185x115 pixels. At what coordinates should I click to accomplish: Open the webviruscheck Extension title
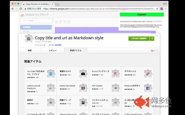[34, 87]
